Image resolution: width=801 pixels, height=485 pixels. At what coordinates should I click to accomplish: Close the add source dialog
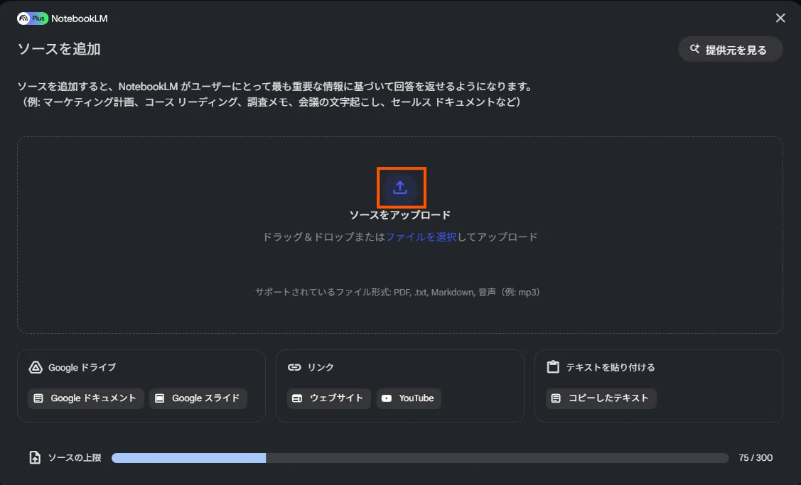[780, 18]
